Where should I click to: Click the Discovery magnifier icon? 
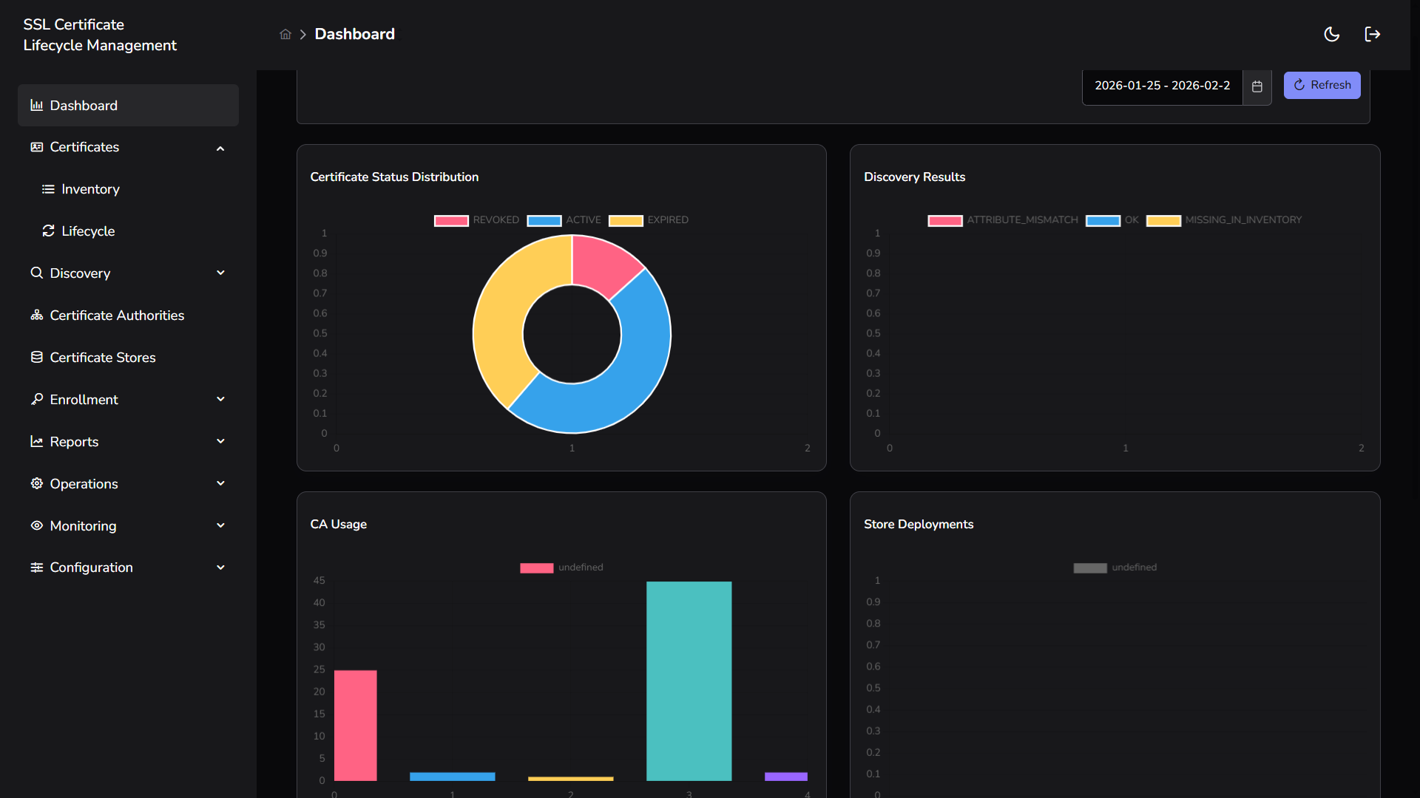click(x=37, y=273)
